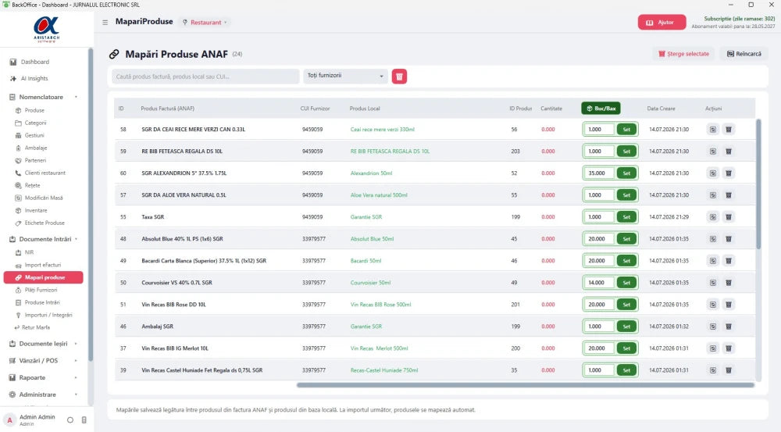Toggle the hamburger sidebar menu icon
781x432 pixels.
coord(105,23)
